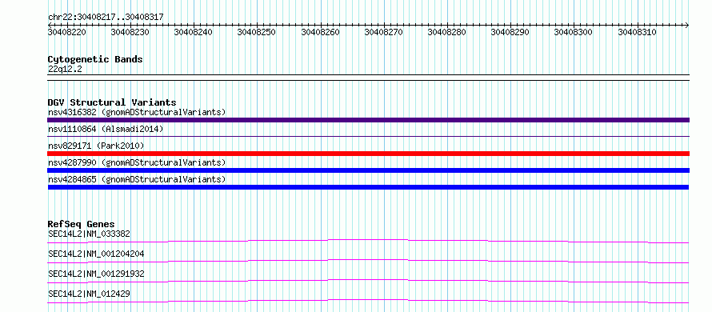Screen dimensions: 712x312
Task: Click the 22q12.2 band label
Action: [x=65, y=70]
